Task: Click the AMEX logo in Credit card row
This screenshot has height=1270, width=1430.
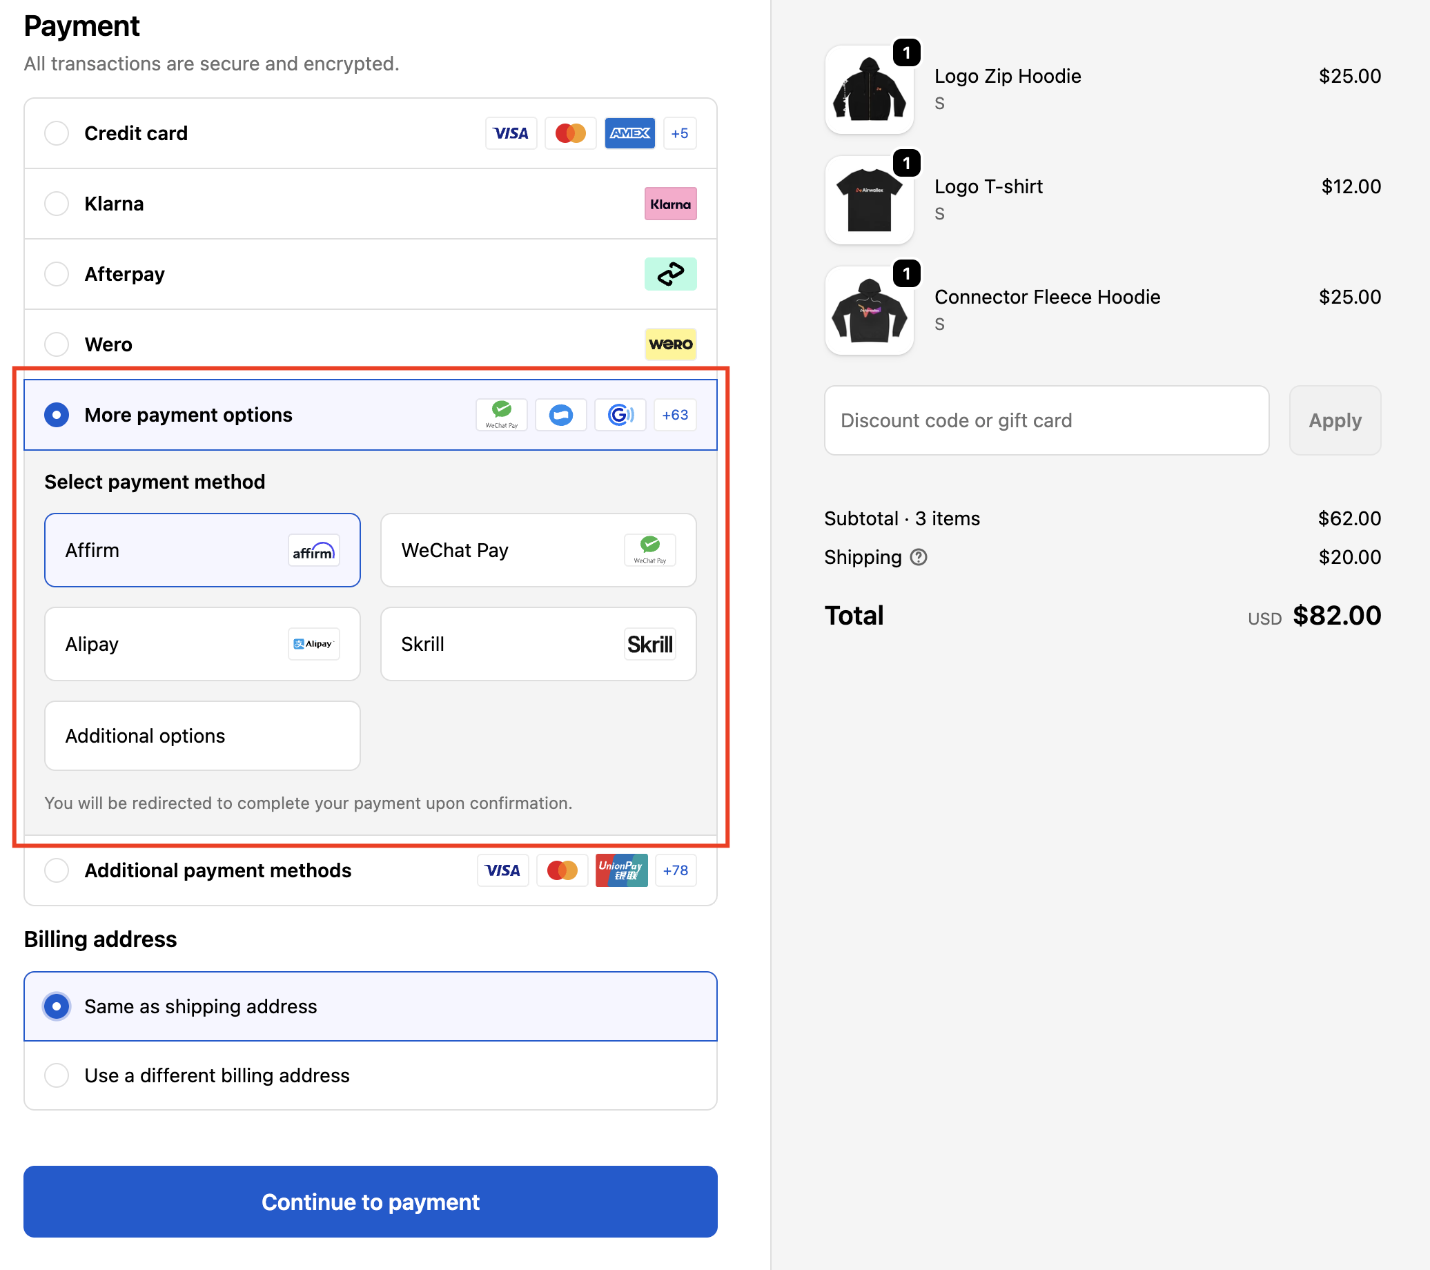Action: (x=629, y=133)
